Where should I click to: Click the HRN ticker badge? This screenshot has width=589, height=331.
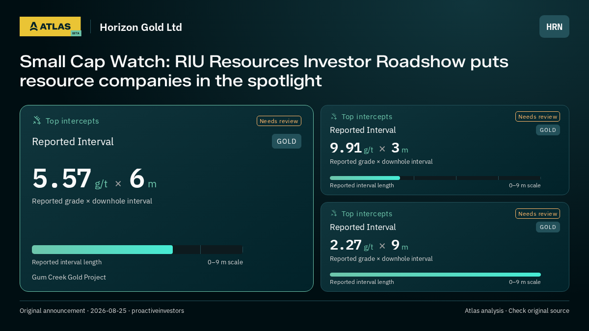[554, 26]
